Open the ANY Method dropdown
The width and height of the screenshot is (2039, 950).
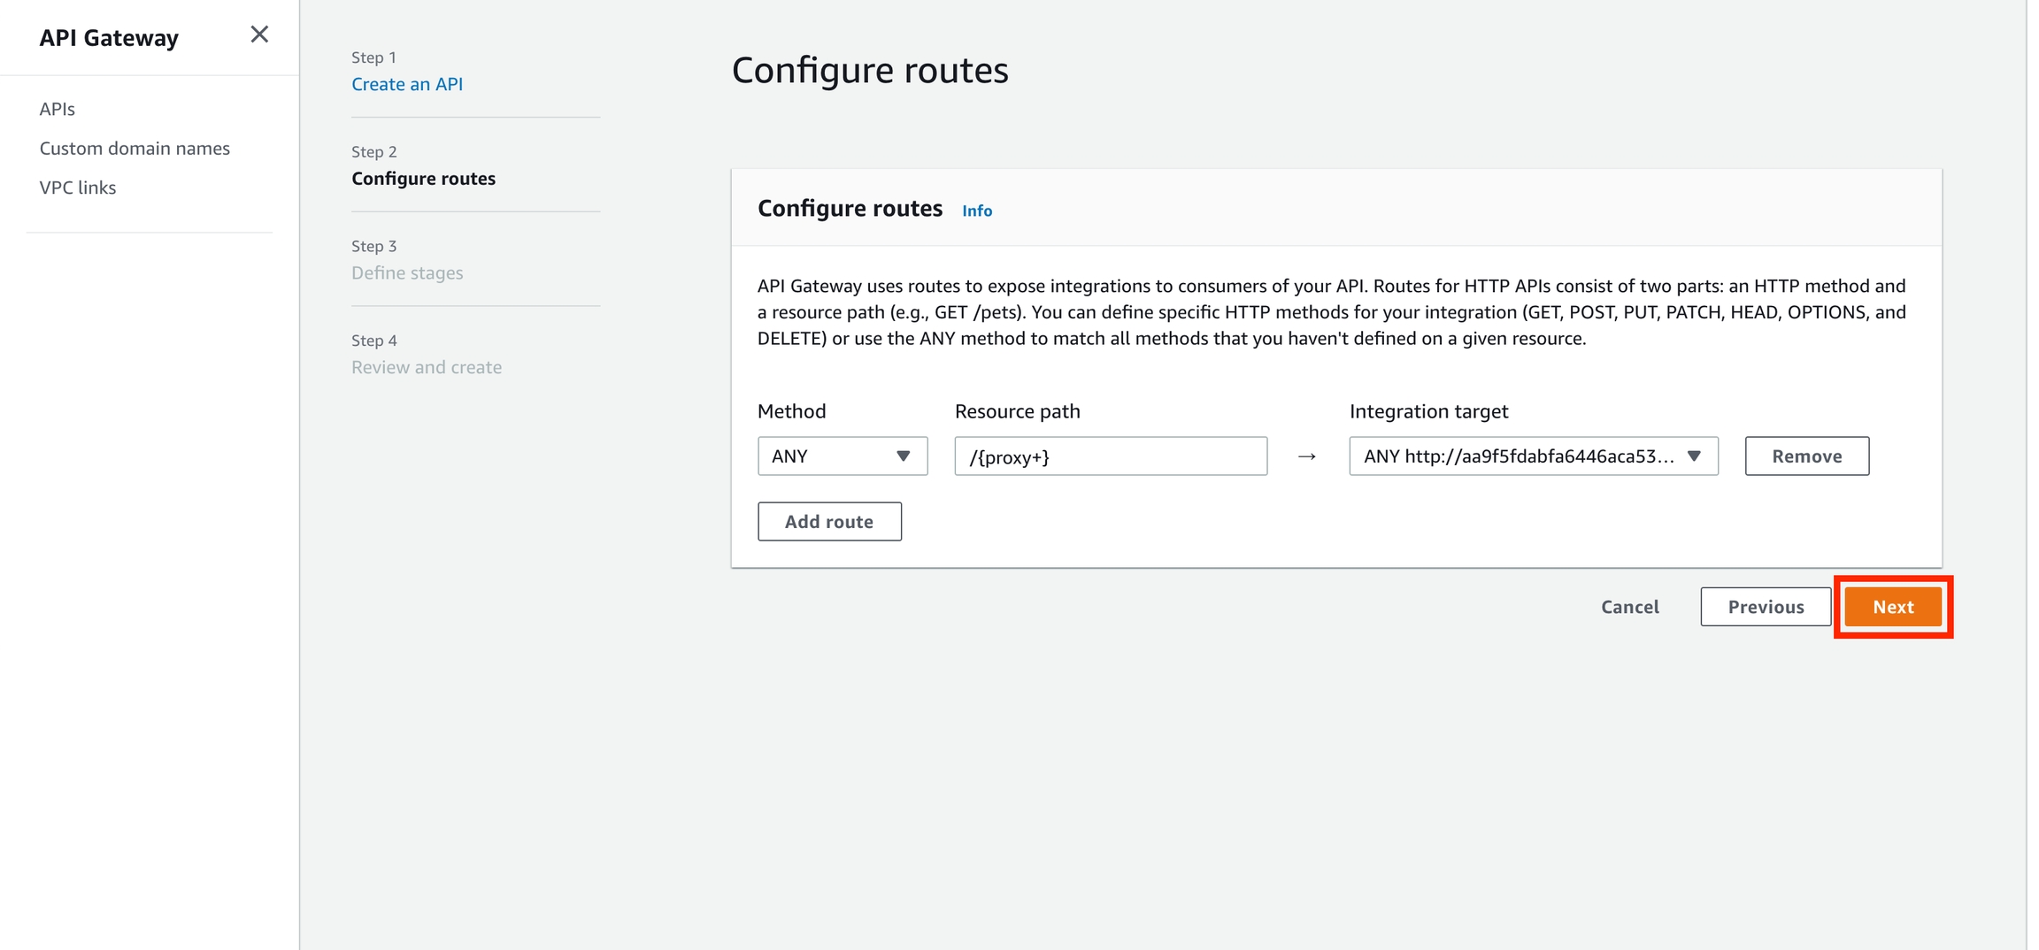(x=841, y=456)
